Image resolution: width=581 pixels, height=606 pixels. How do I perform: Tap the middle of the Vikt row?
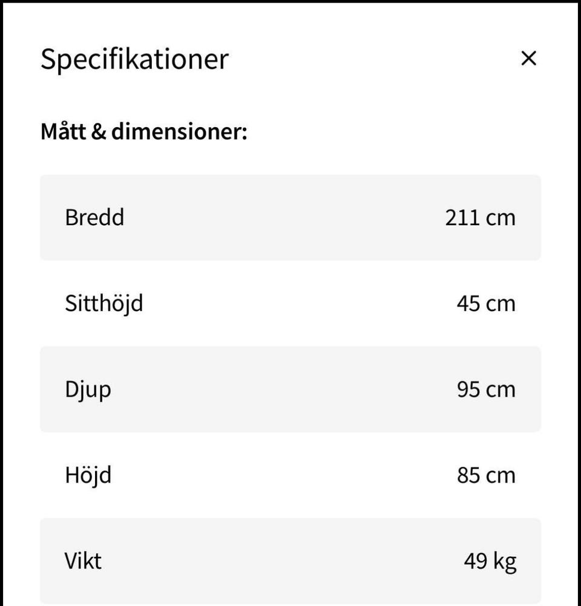coord(290,561)
